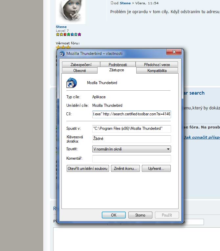Click the Změnit ikonu button
220x251 pixels.
pyautogui.click(x=125, y=169)
